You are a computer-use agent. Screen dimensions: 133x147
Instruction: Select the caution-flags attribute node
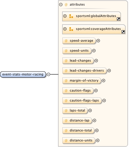78,91
